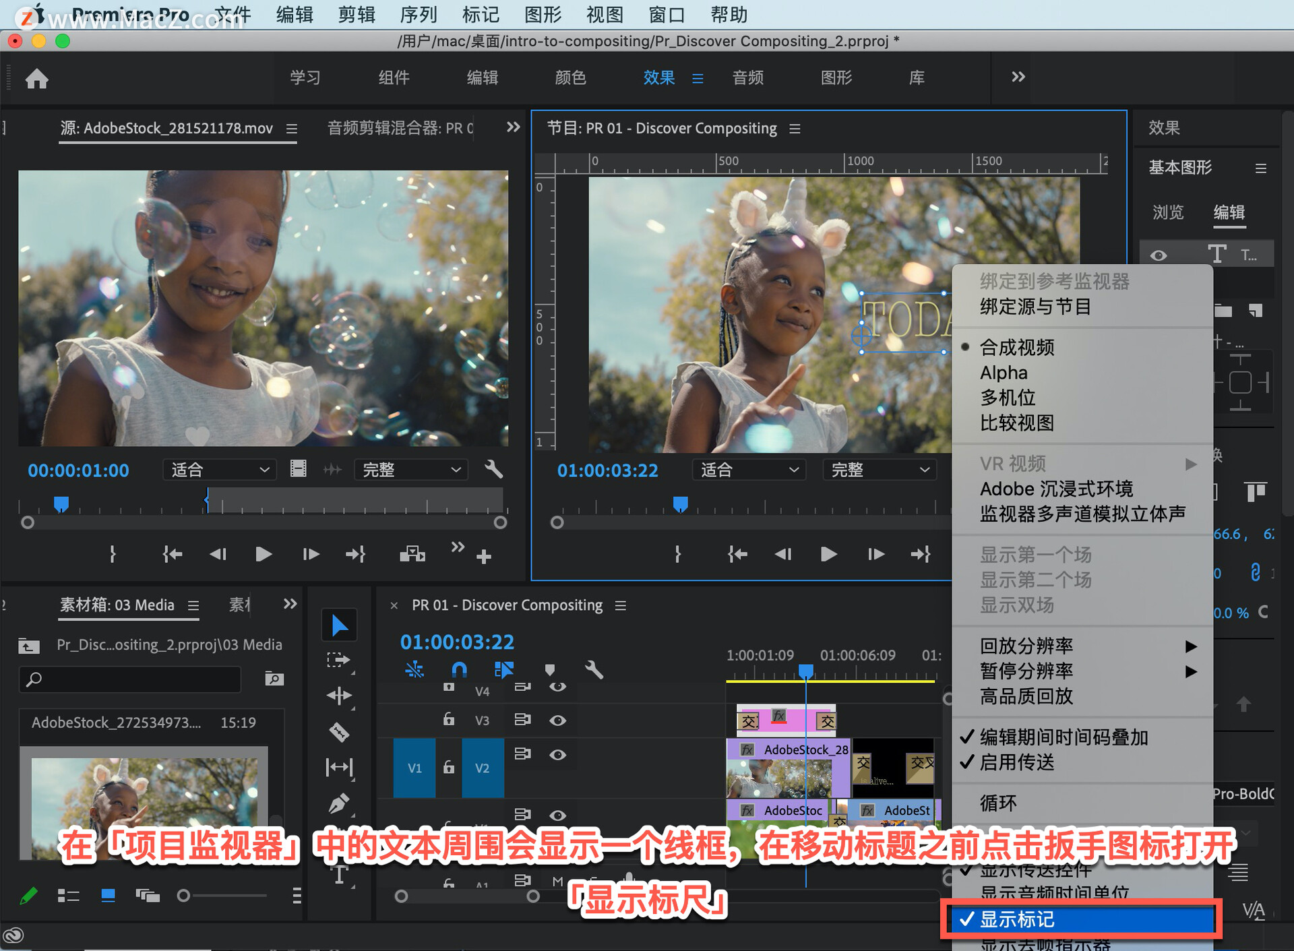Open the 标记 menu
1294x951 pixels.
point(481,14)
